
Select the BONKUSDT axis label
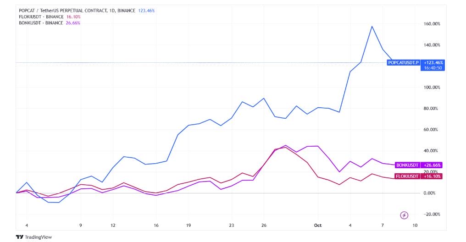tap(407, 165)
